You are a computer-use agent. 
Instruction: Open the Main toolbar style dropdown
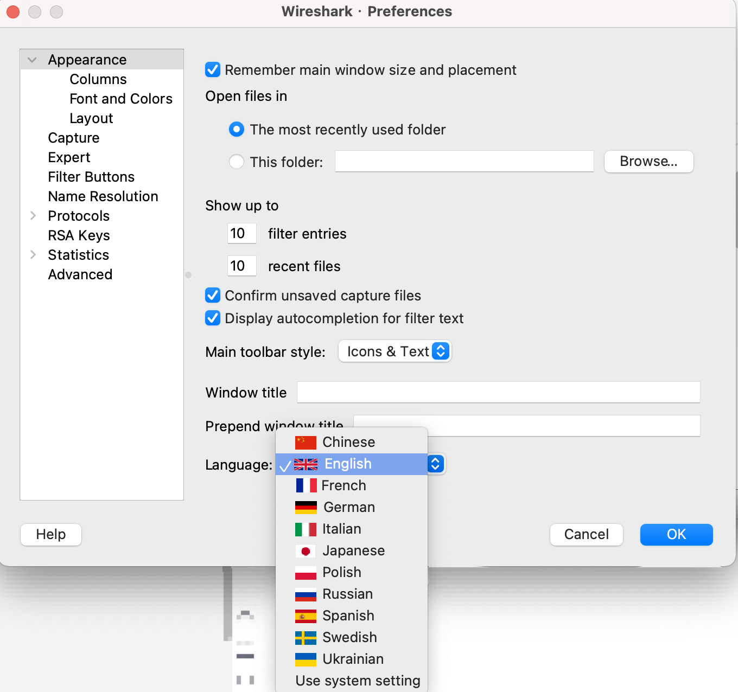tap(395, 351)
